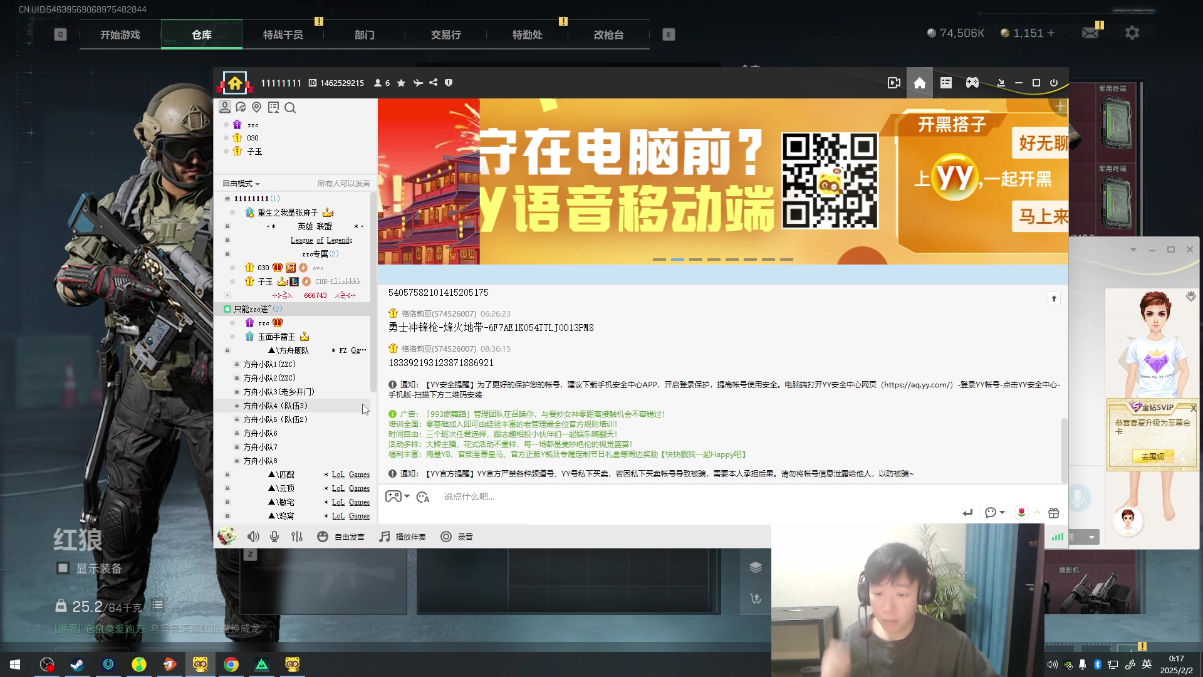
Task: Open the gamepad games icon in YY header
Action: [972, 83]
